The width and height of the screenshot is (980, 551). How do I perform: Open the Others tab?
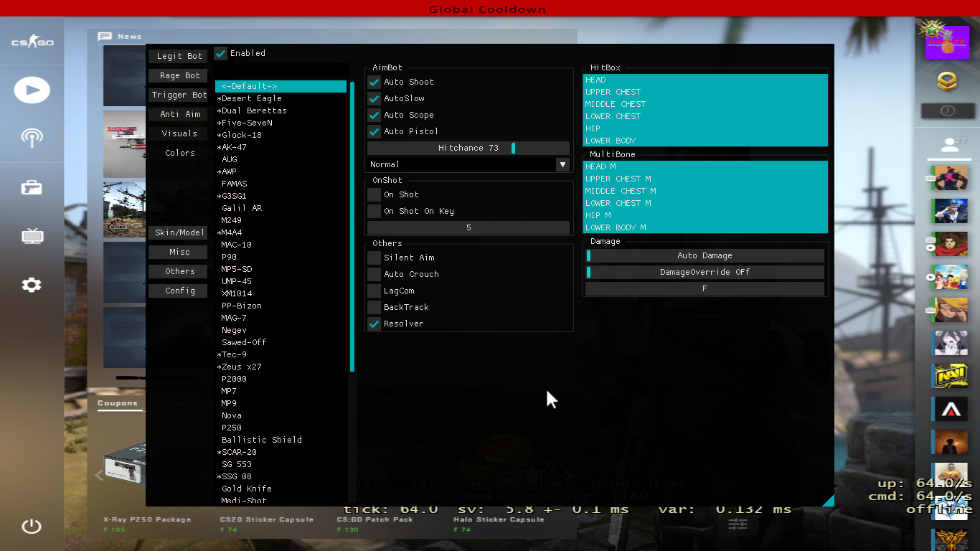click(x=179, y=271)
